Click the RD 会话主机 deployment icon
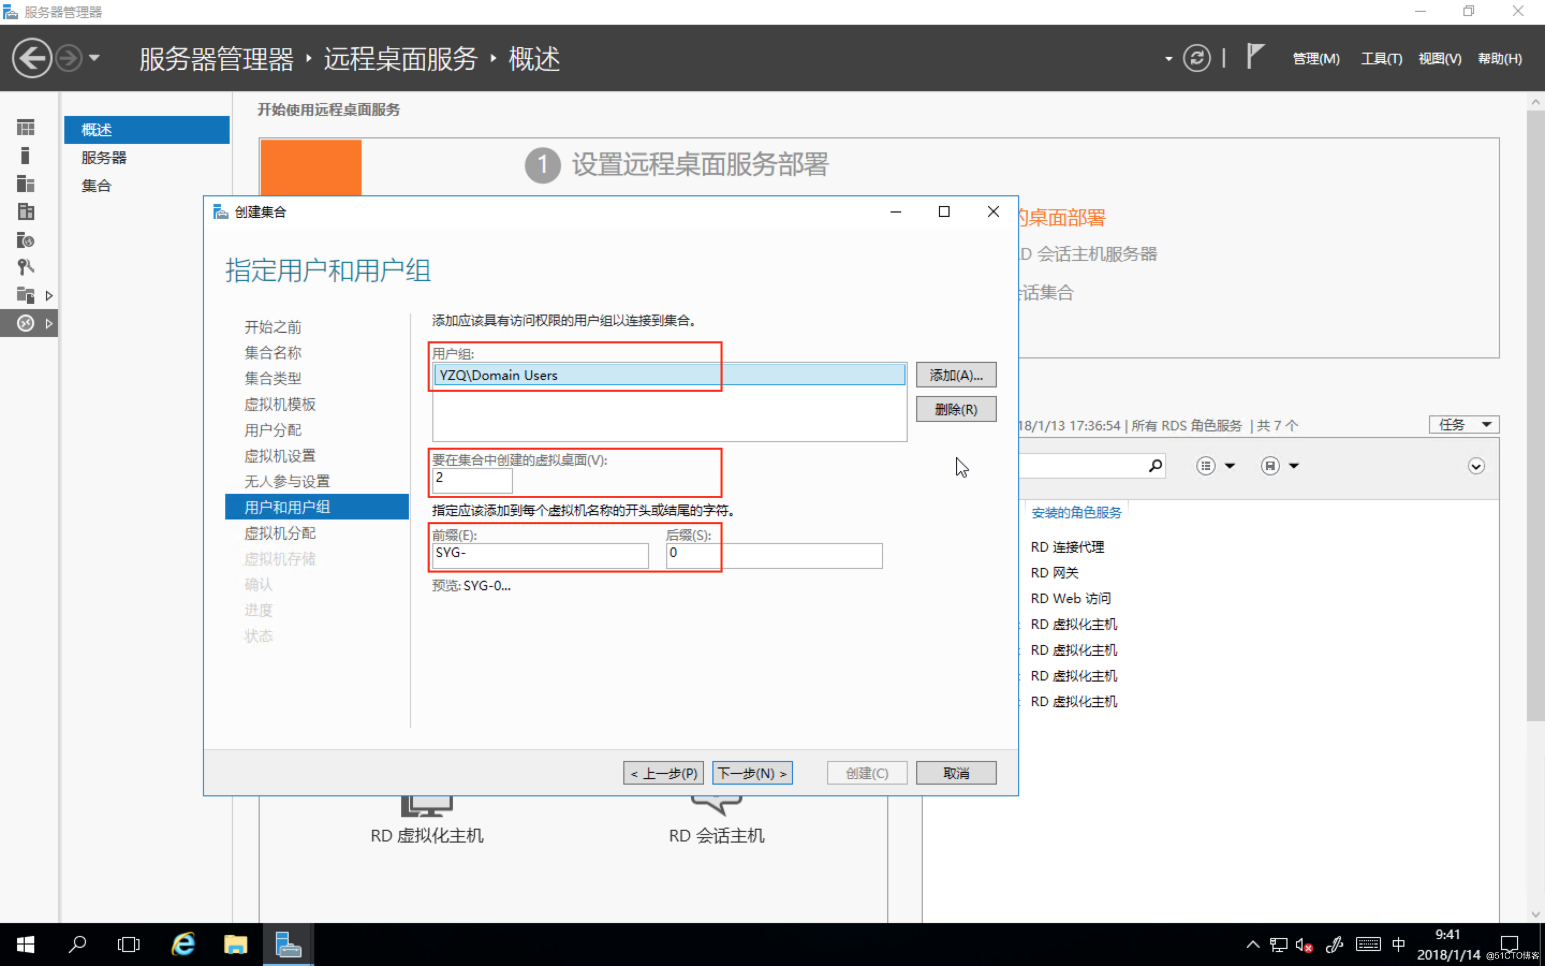1545x966 pixels. (716, 806)
